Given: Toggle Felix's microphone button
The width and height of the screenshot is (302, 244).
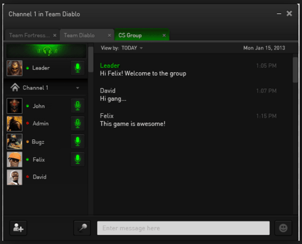Looking at the screenshot, I should pos(78,159).
